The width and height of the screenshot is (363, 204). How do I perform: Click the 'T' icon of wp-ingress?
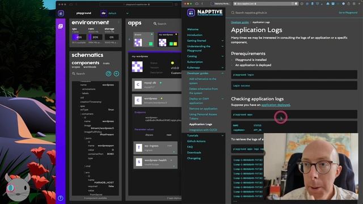139,147
